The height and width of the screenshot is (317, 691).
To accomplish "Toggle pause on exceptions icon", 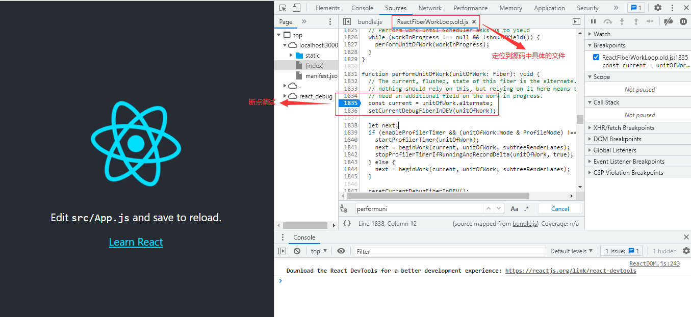I will tap(683, 21).
